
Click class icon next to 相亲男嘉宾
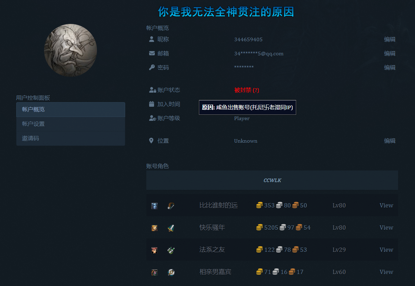click(x=171, y=272)
